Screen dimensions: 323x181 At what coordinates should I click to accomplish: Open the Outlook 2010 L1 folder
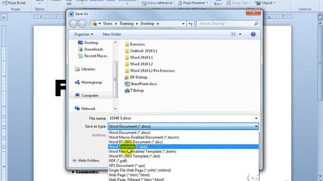pyautogui.click(x=141, y=51)
